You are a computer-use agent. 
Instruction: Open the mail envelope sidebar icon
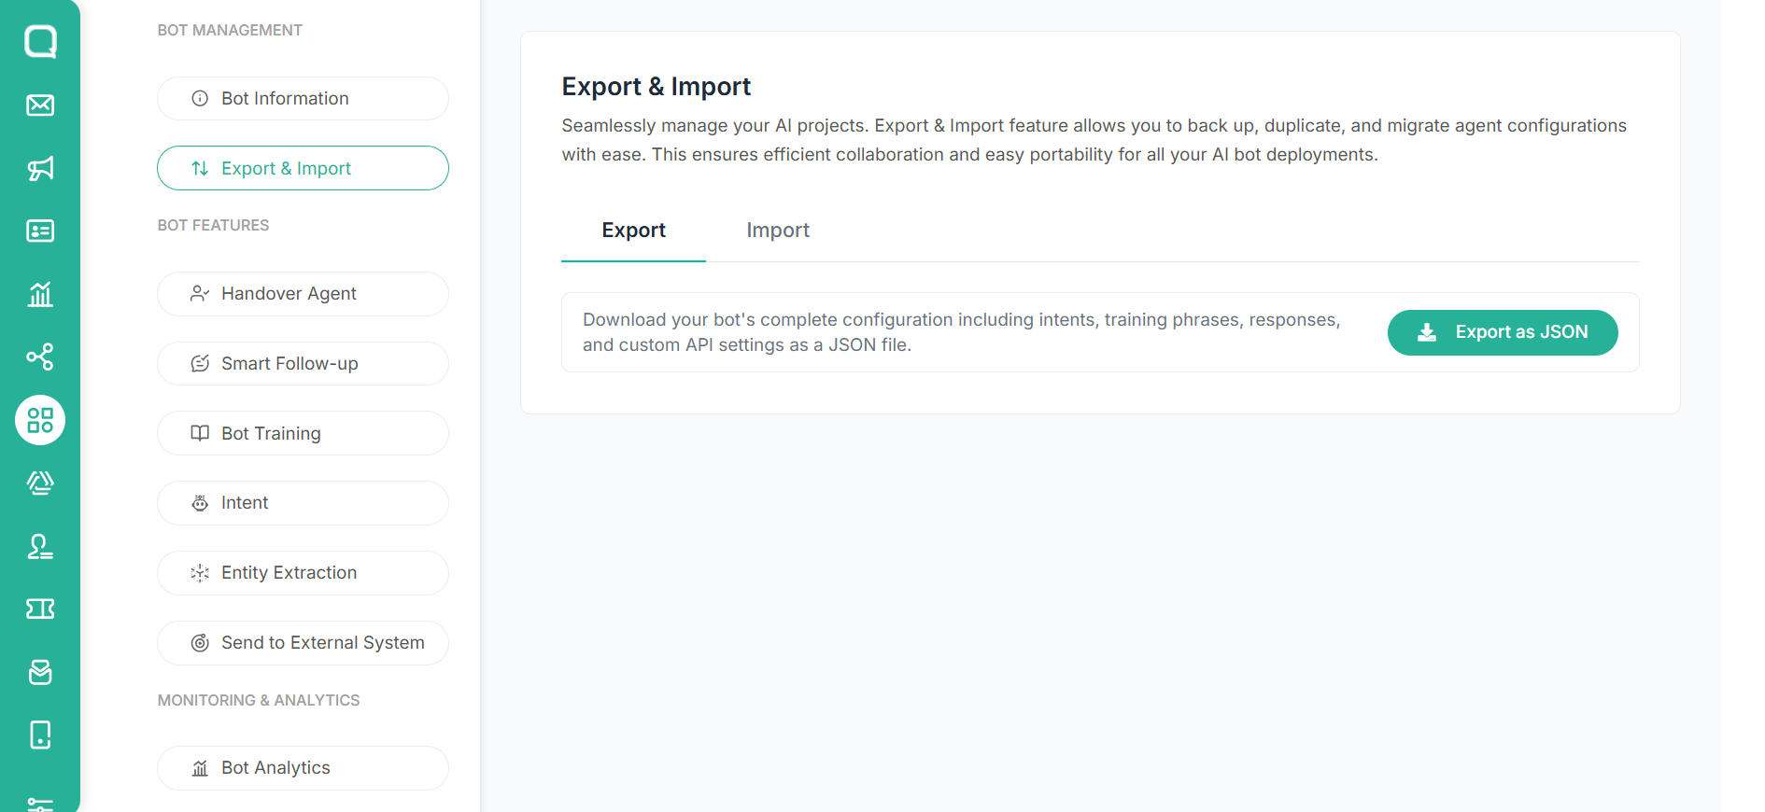(x=40, y=105)
